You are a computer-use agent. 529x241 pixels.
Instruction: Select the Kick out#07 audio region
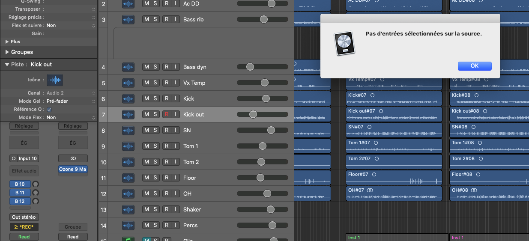point(394,114)
